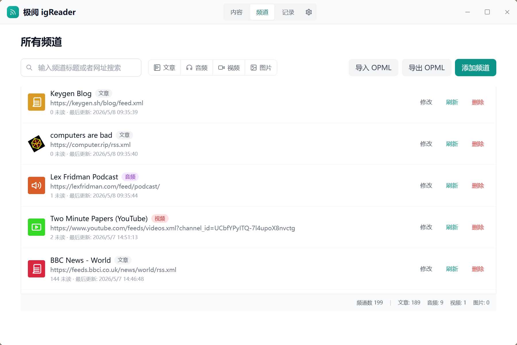Click the 导入 OPML button

click(373, 68)
